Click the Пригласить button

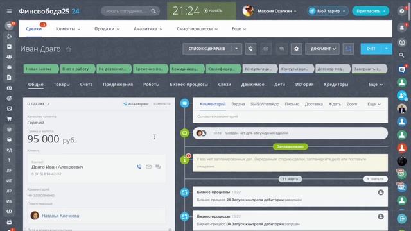[x=371, y=11]
